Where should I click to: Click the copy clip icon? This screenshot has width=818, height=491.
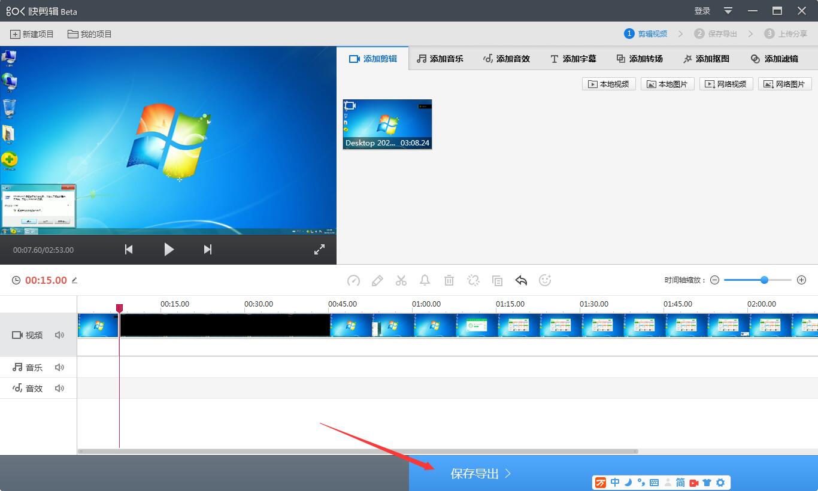pyautogui.click(x=497, y=280)
